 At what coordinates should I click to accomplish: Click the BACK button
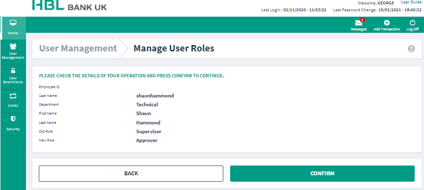point(131,173)
